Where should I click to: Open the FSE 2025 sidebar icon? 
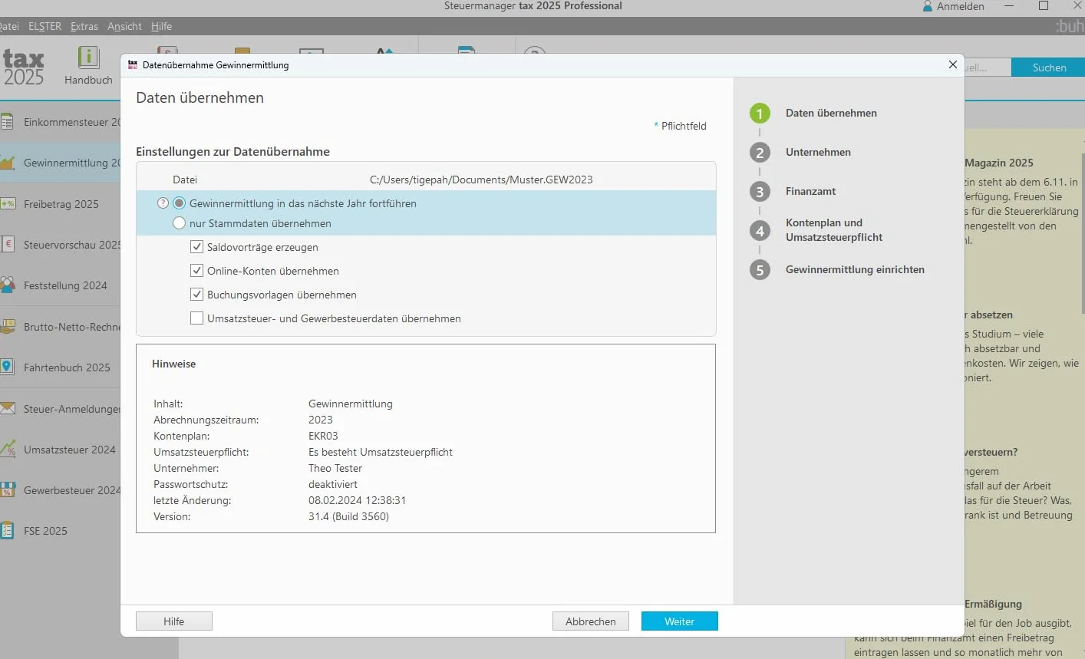tap(8, 530)
